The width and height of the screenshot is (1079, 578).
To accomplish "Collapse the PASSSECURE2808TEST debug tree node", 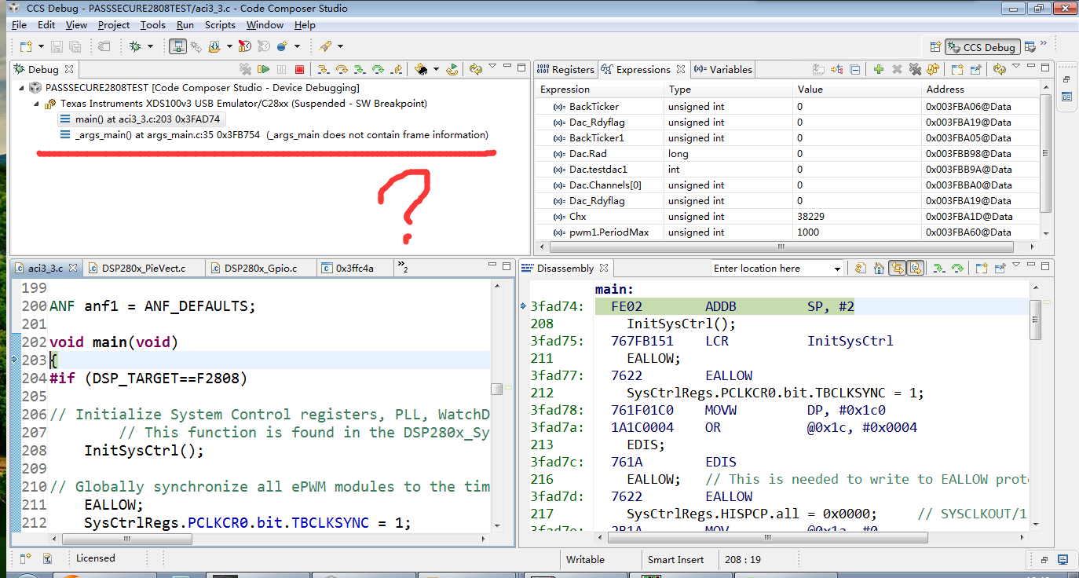I will 22,88.
